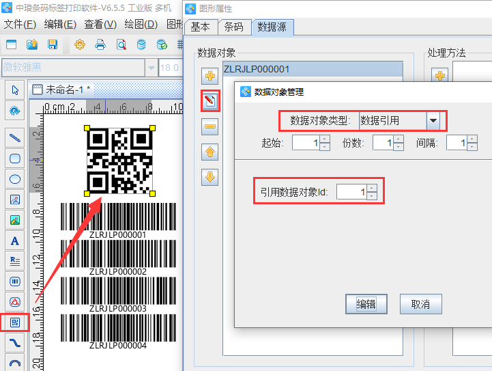Switch to the 条码 tab
The width and height of the screenshot is (492, 371).
(234, 27)
